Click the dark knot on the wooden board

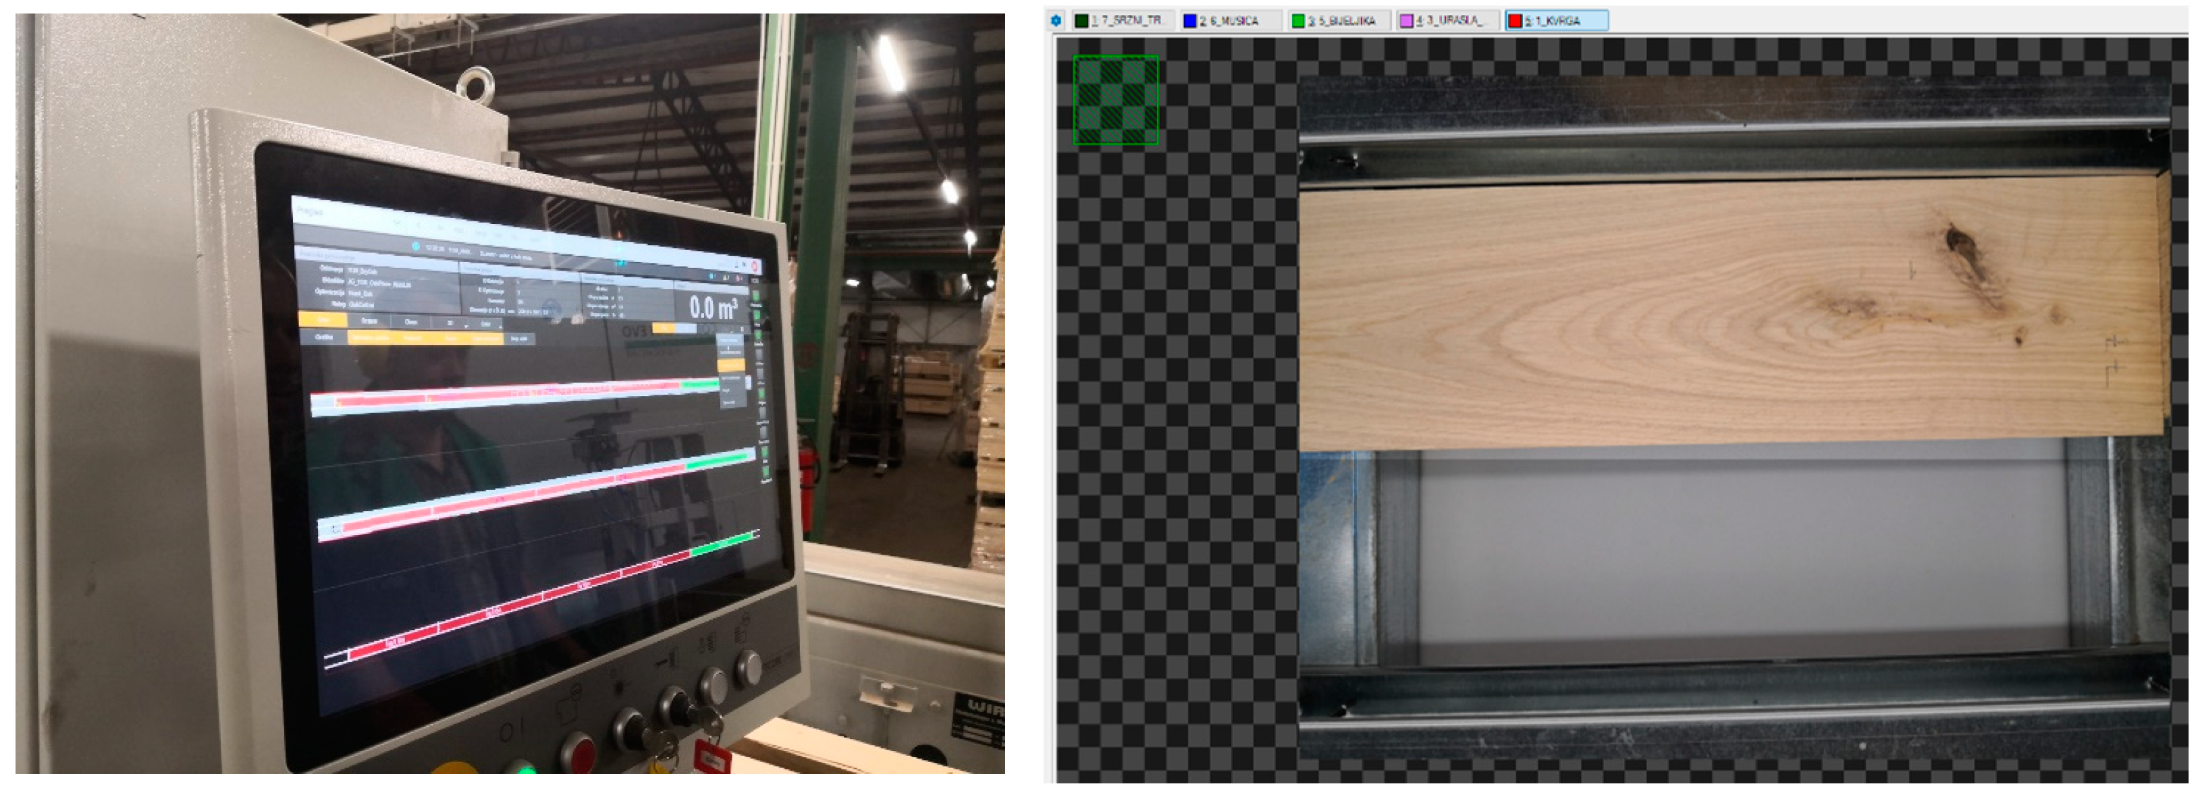pos(1958,242)
